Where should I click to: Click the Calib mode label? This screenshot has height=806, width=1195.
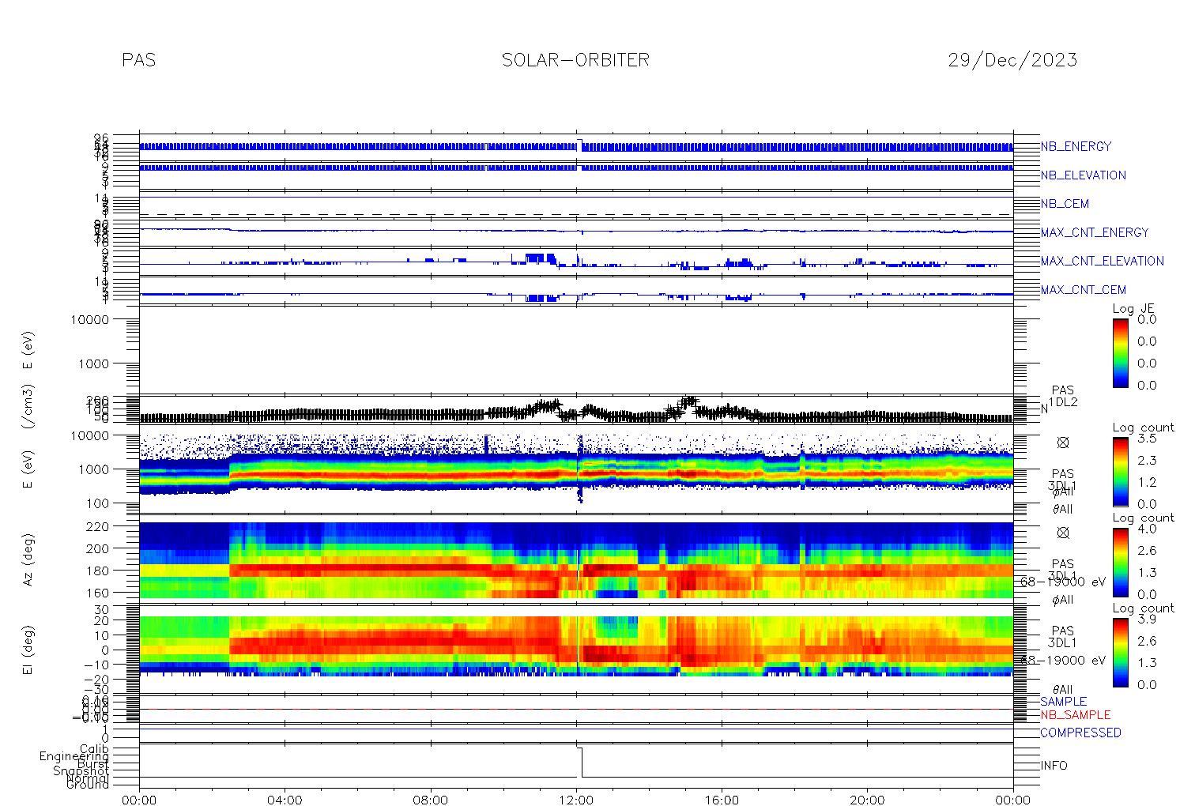click(x=94, y=748)
